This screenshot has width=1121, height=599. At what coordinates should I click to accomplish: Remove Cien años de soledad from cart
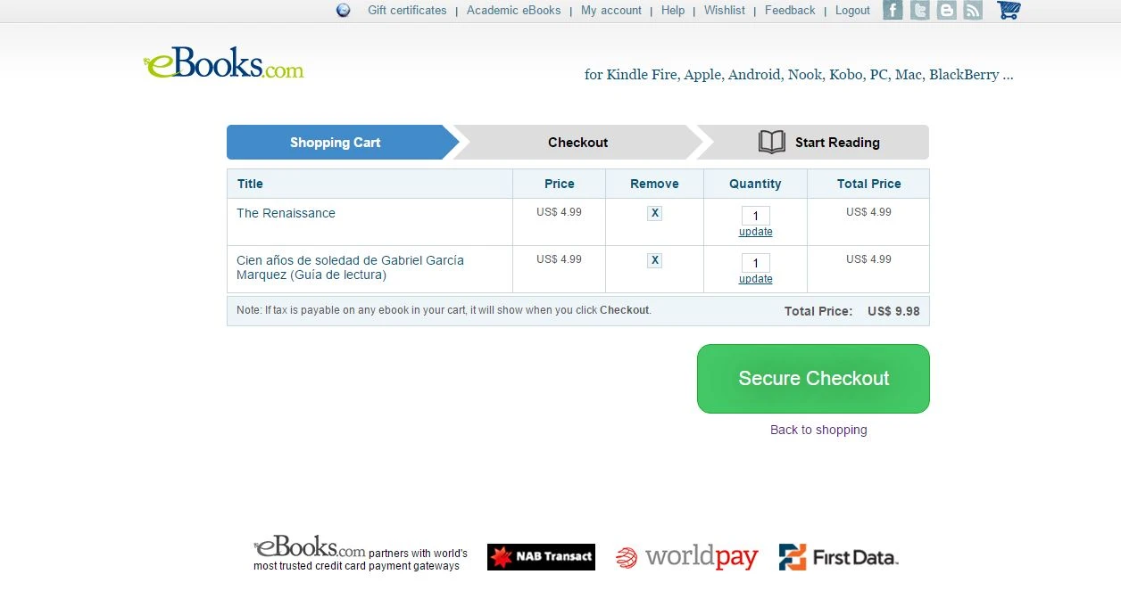click(x=654, y=260)
